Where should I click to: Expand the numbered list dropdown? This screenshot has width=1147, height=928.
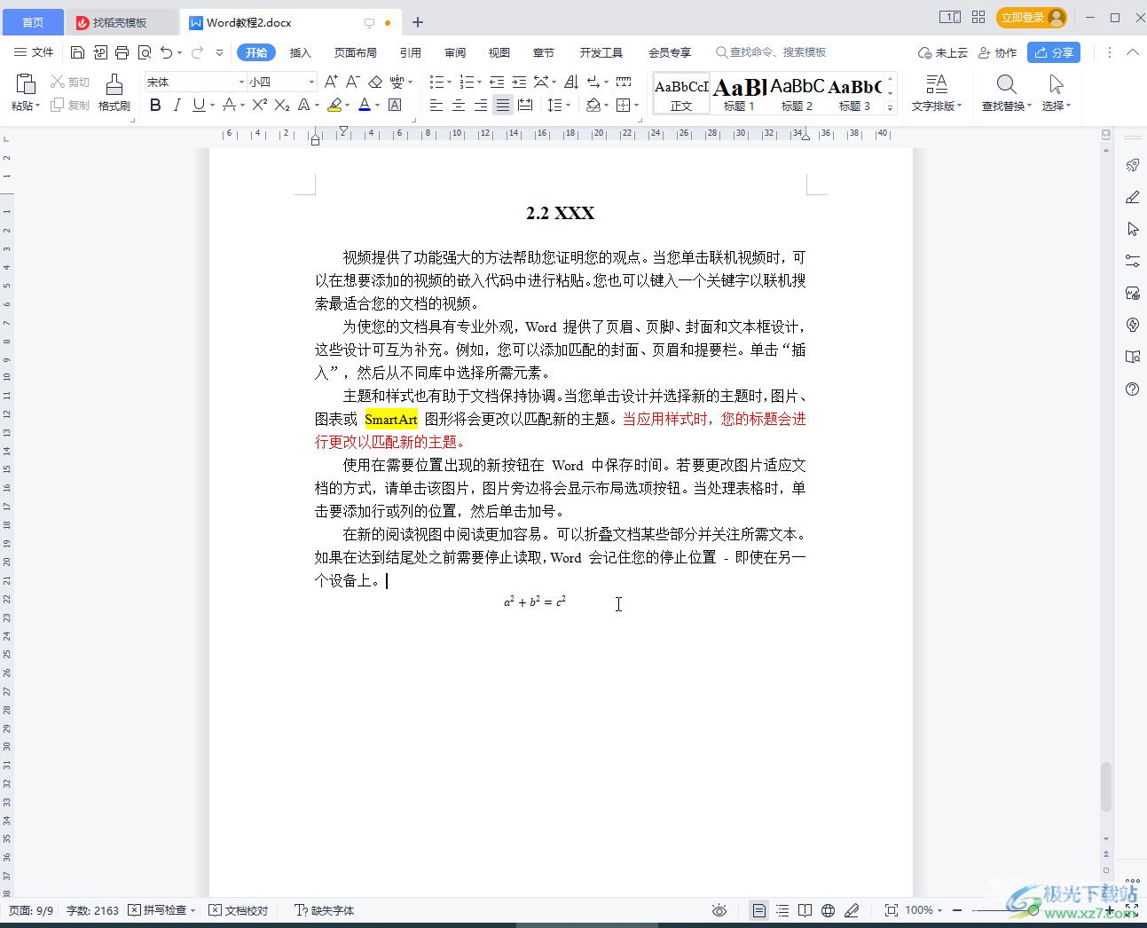[480, 82]
